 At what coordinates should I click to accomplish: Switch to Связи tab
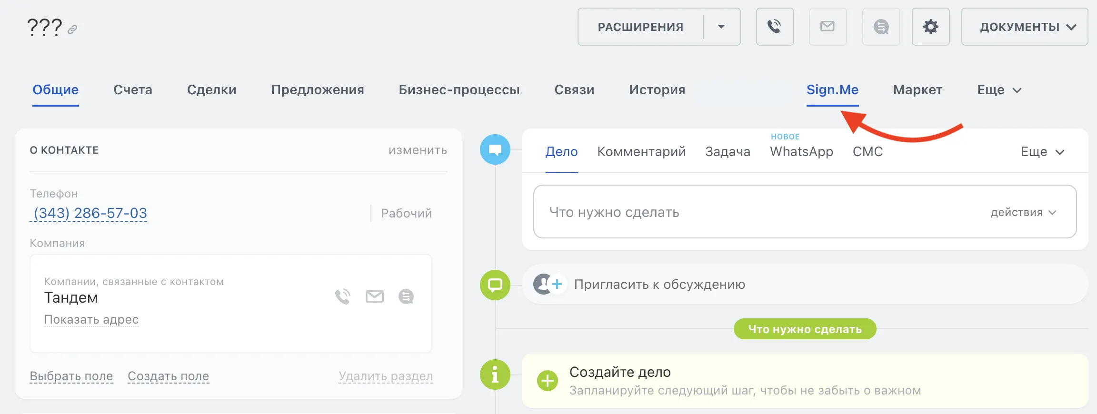point(574,90)
